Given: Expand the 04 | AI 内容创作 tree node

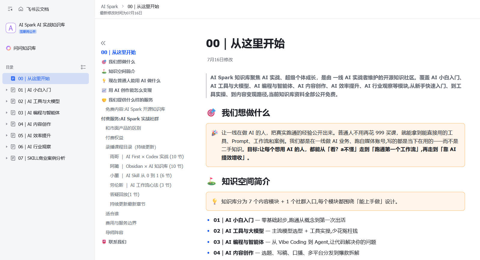Looking at the screenshot, I should click(x=7, y=124).
